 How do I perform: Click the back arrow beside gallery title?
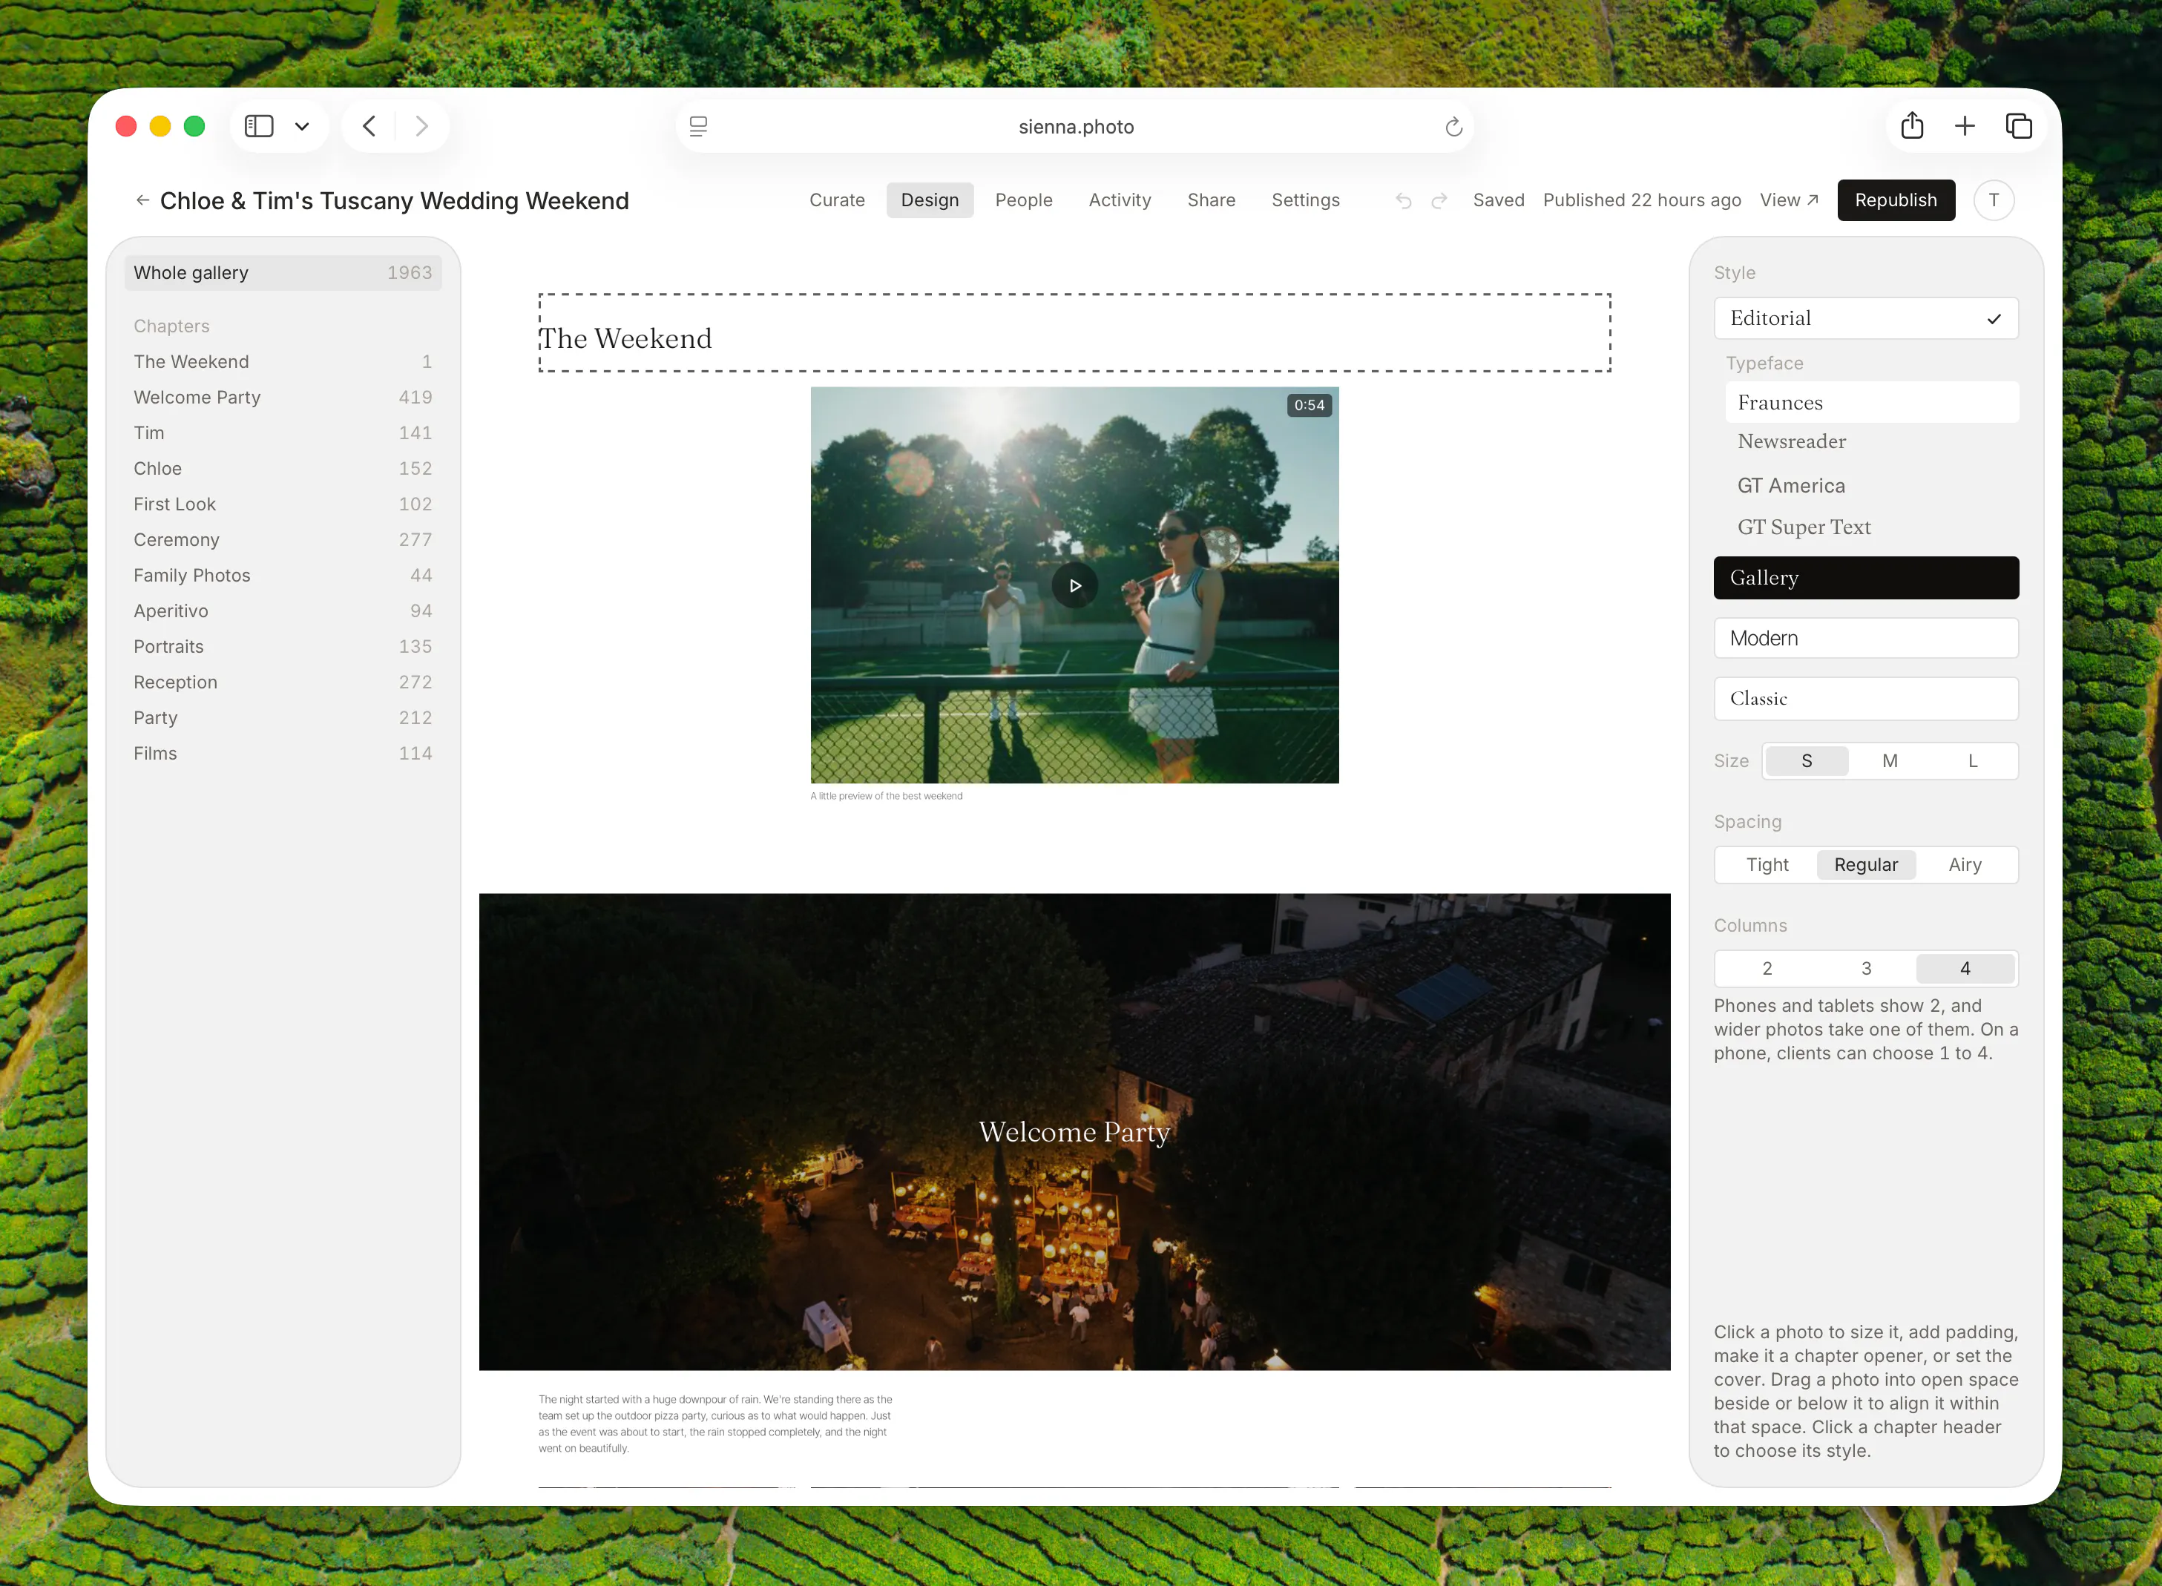pos(142,200)
